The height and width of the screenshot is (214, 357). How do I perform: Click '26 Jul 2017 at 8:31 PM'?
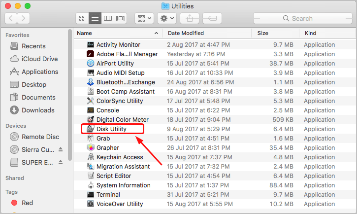click(198, 148)
